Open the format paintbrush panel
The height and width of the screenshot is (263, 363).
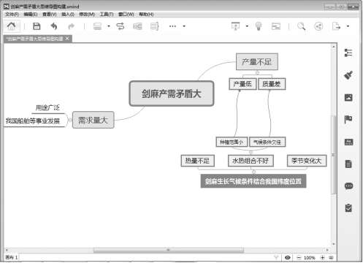348,75
